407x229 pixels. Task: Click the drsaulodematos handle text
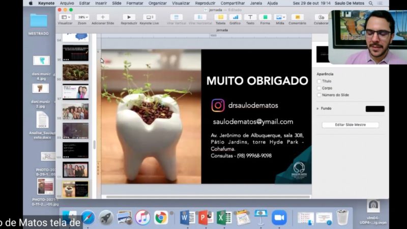253,105
